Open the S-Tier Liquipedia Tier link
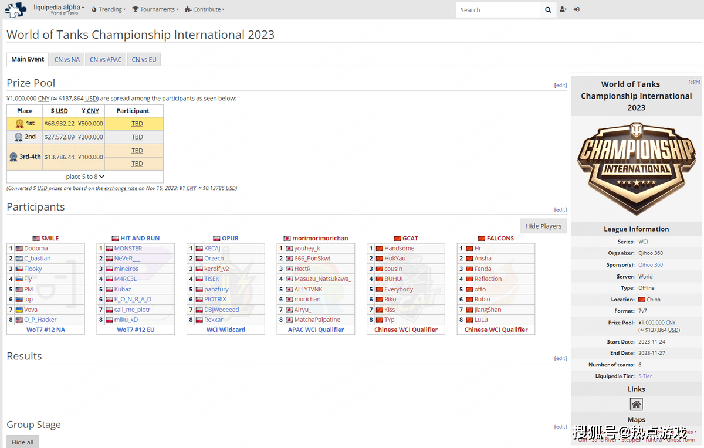 [x=645, y=376]
